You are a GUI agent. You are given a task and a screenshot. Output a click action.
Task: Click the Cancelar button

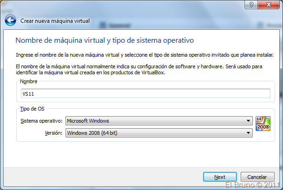257,177
